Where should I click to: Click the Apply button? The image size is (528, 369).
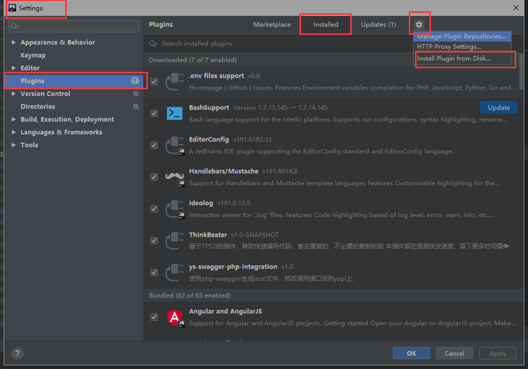pyautogui.click(x=497, y=353)
